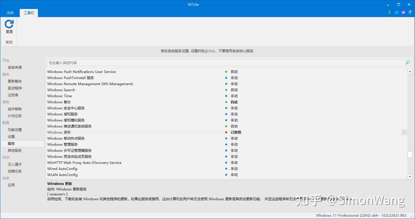Switch to the 工具栏 ribbon tab
This screenshot has width=415, height=219.
[x=28, y=13]
